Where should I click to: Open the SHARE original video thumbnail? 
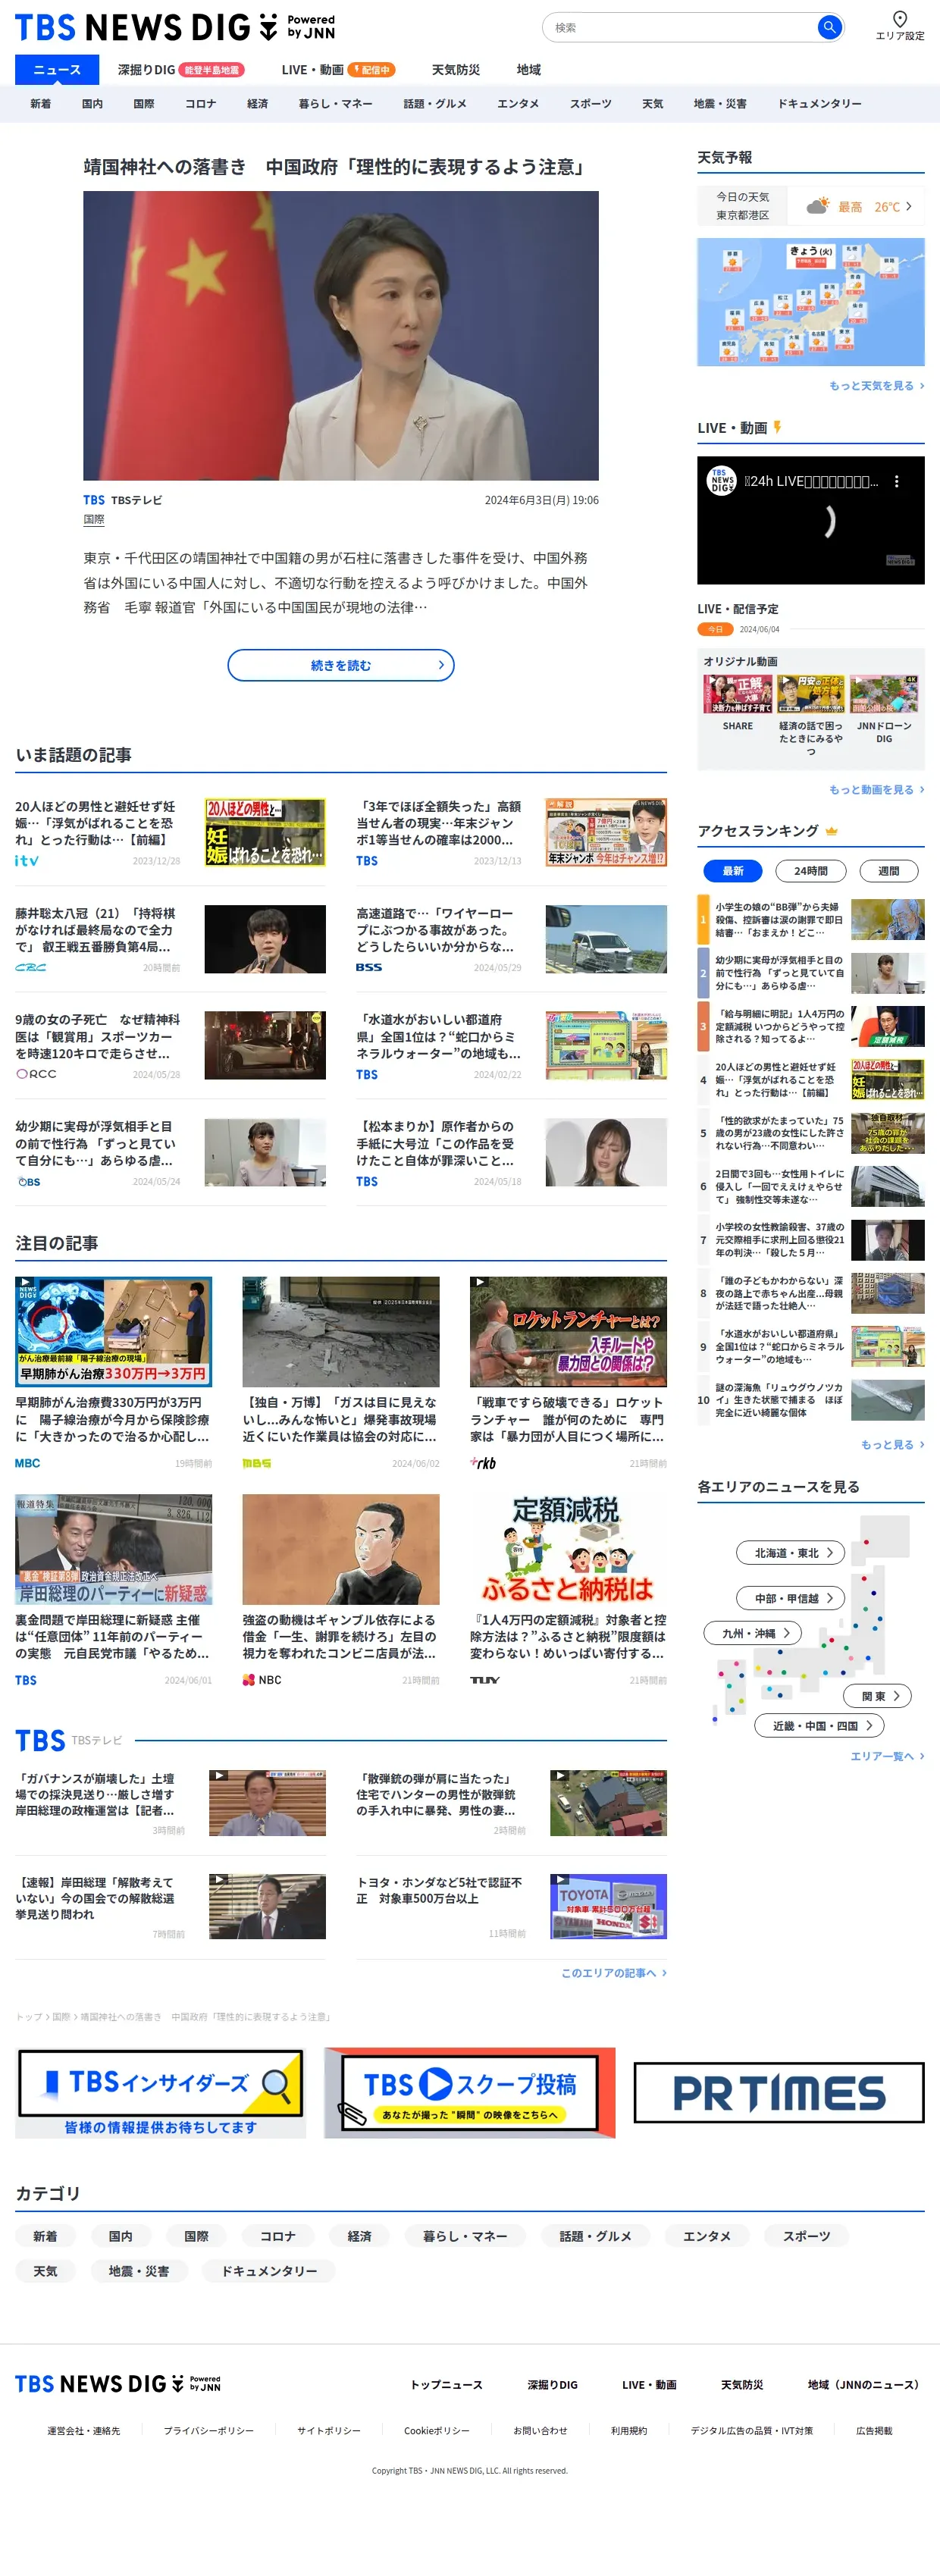pyautogui.click(x=738, y=693)
